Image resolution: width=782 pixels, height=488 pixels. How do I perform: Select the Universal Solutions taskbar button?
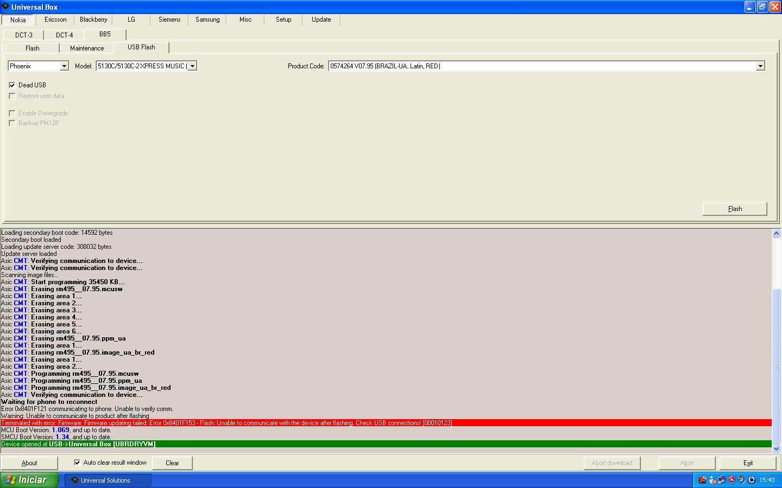[x=109, y=480]
